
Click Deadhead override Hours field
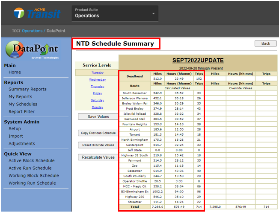point(240,78)
